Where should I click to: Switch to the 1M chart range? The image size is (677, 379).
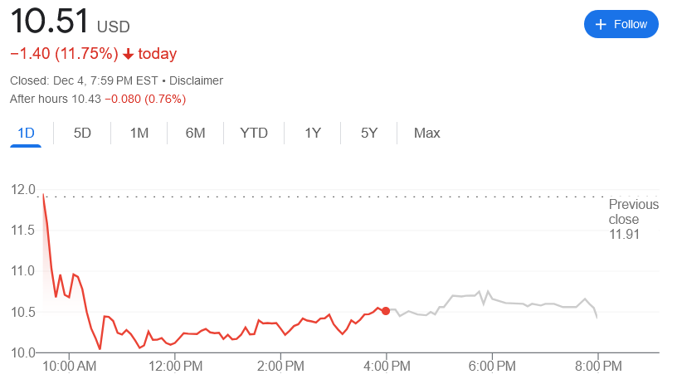[139, 133]
